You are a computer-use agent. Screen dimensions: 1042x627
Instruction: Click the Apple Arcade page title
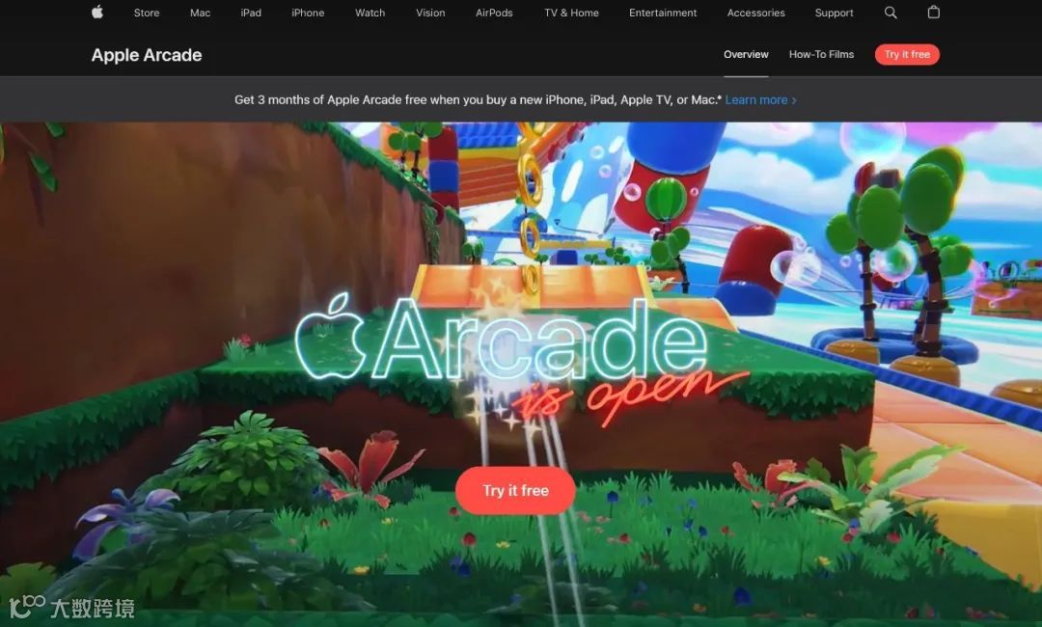click(x=147, y=55)
